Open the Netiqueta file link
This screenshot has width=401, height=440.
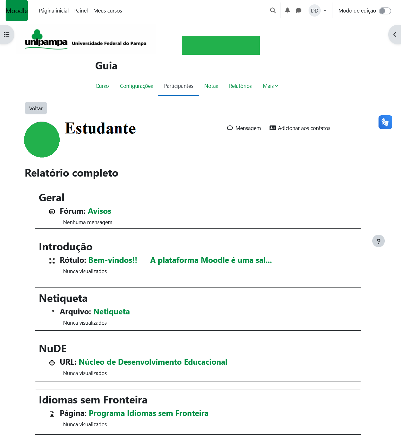(111, 312)
